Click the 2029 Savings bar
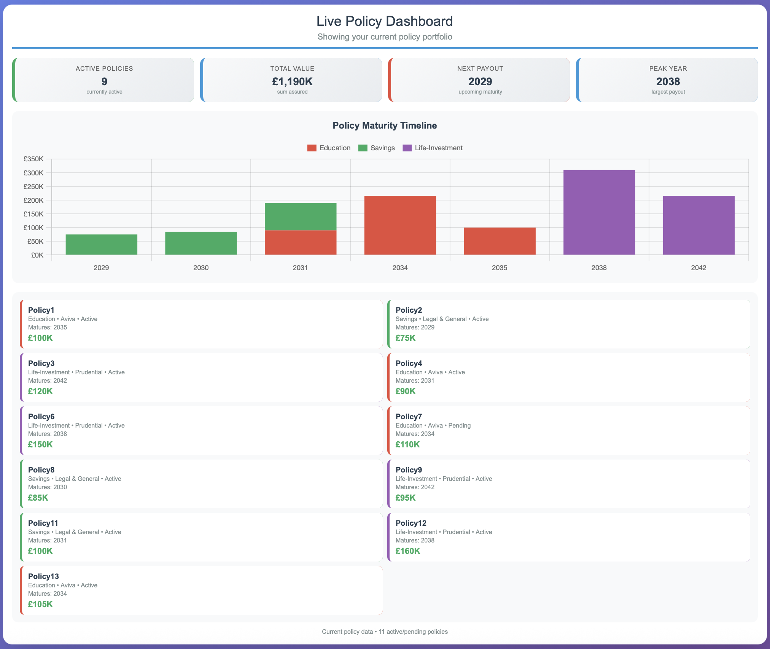 pos(101,245)
